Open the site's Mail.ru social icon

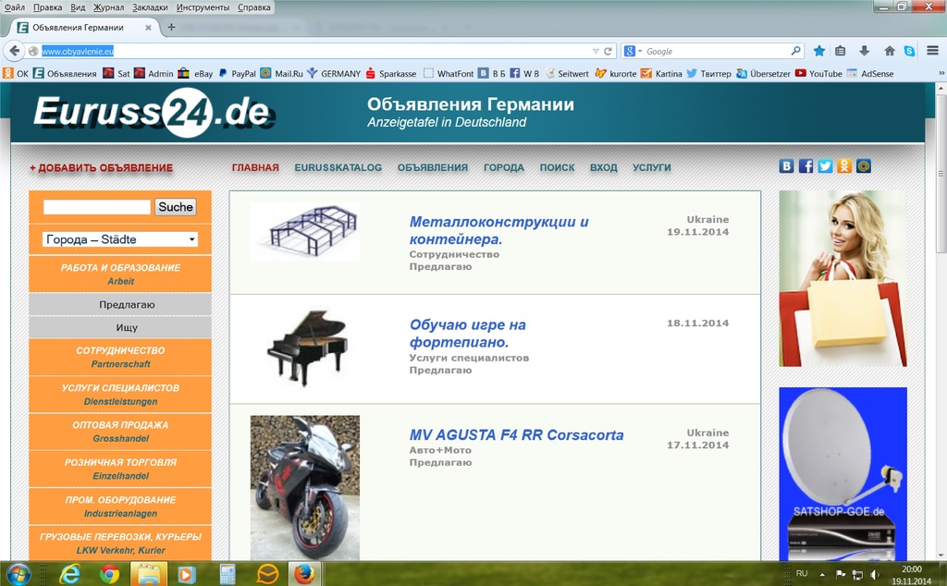(x=864, y=166)
